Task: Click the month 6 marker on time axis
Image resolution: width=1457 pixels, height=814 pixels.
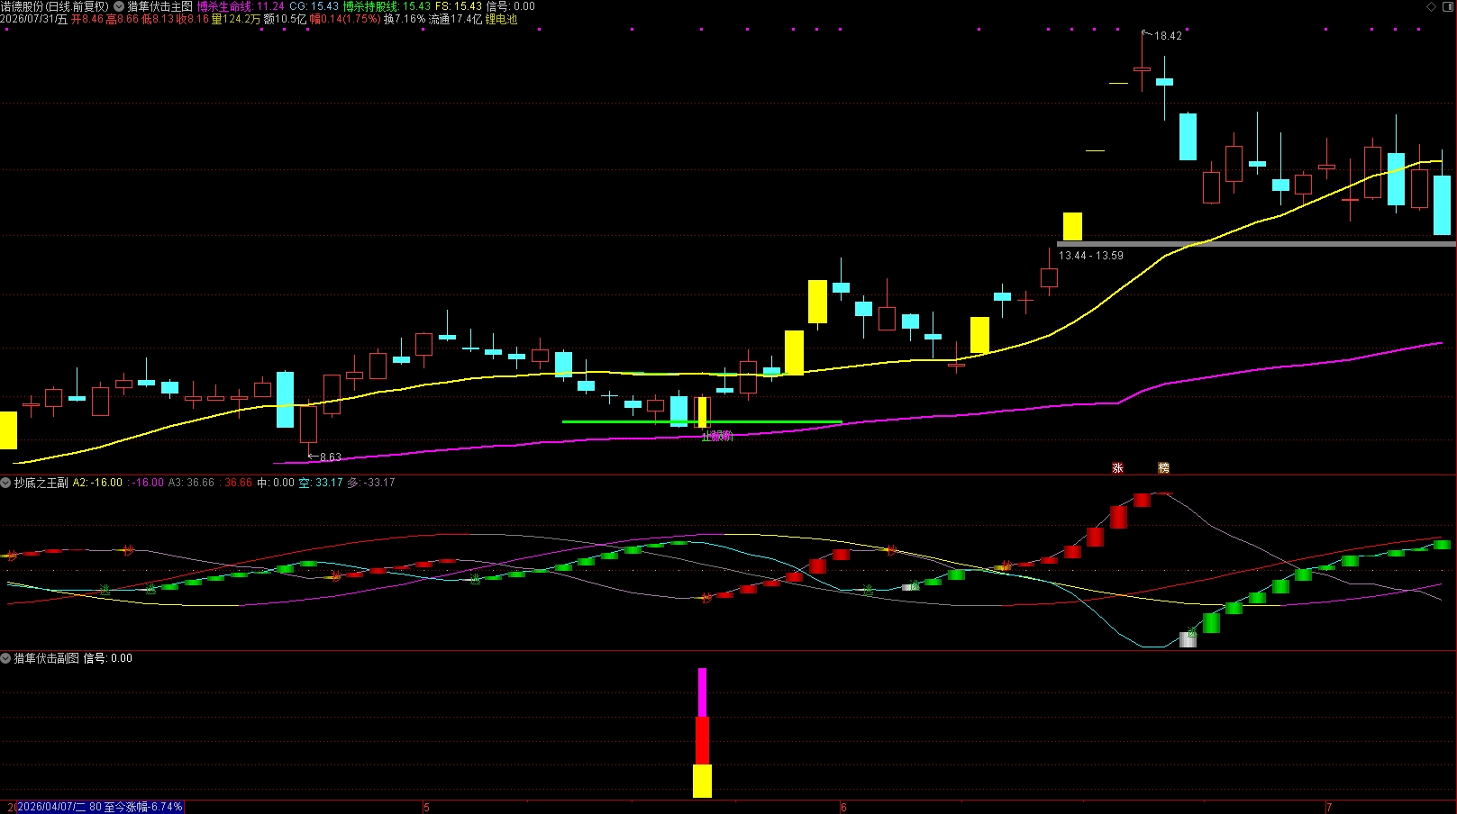Action: [843, 807]
